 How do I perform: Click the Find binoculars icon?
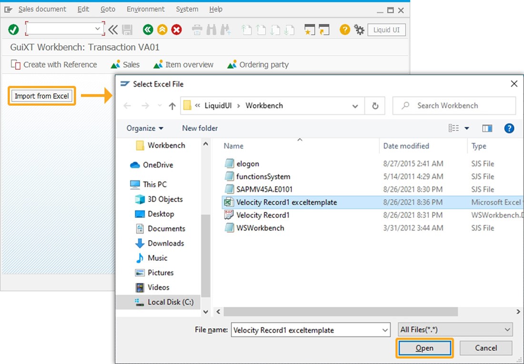coord(211,30)
